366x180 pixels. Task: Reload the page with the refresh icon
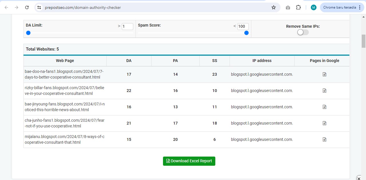[x=27, y=7]
